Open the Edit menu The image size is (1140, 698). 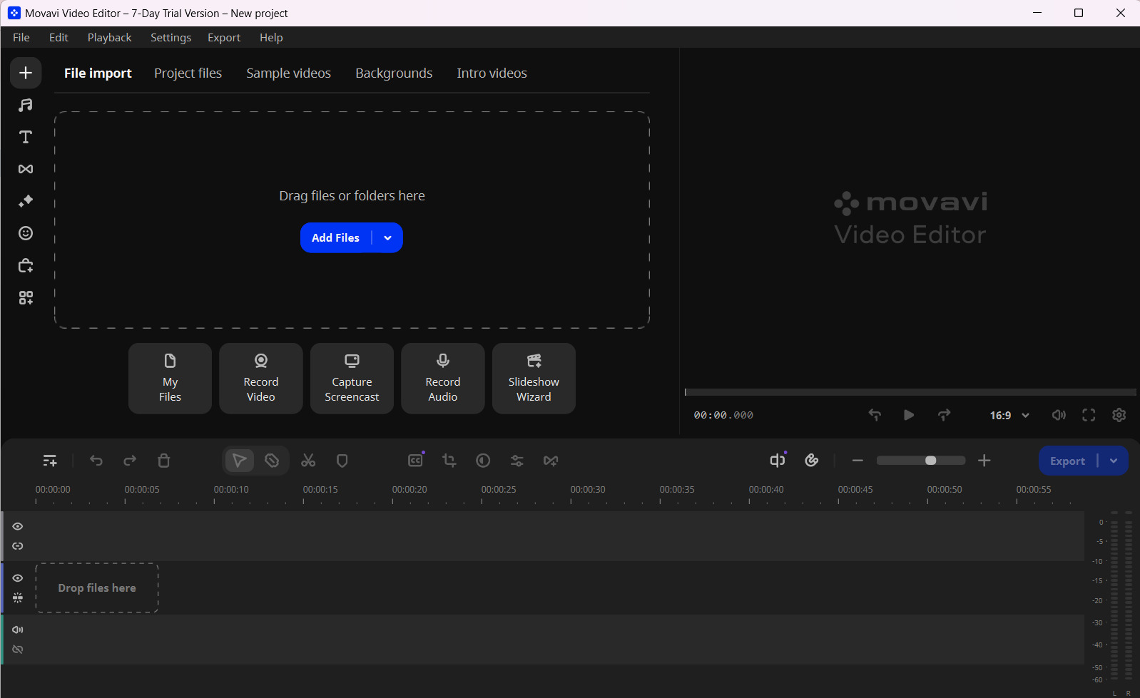pos(58,38)
